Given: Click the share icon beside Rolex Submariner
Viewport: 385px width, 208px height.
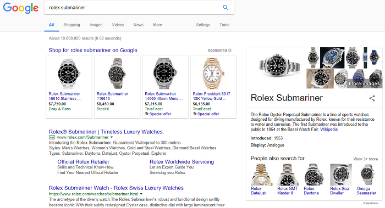Looking at the screenshot, I should pyautogui.click(x=372, y=98).
